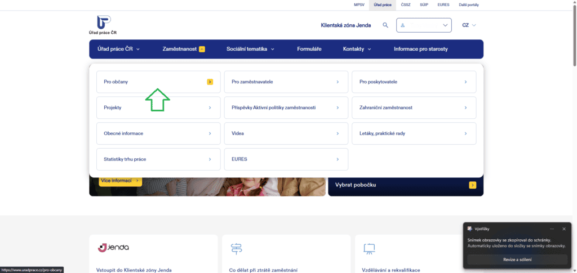Click the arrow next to Videa

point(338,133)
